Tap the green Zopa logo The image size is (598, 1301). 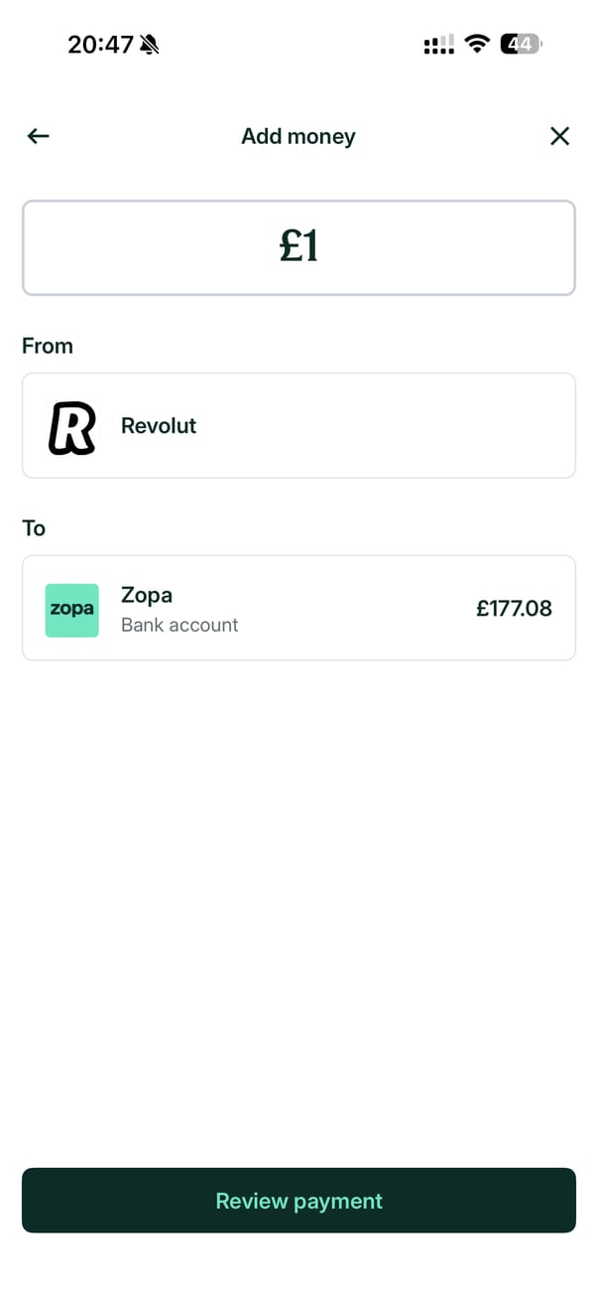(72, 610)
